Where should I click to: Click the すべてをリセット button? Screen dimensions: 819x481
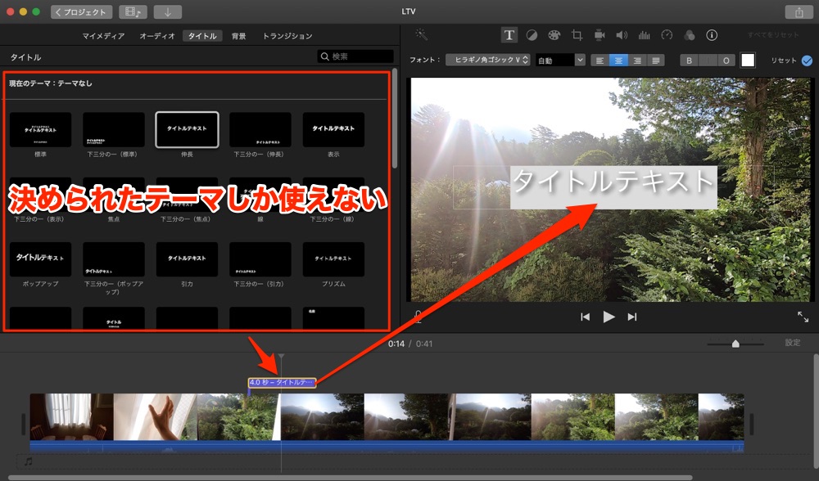pyautogui.click(x=773, y=35)
